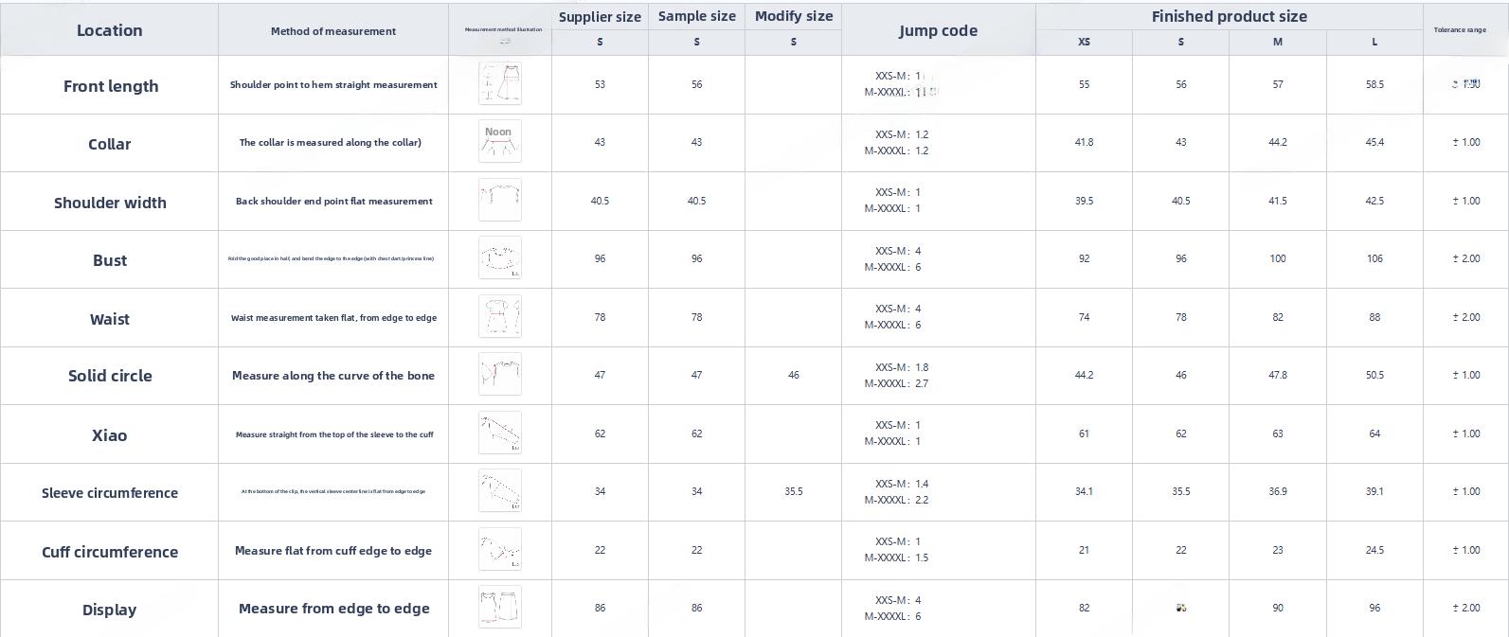Screen dimensions: 1509x637
Task: Select the Bust measurement illustration image
Action: 499,257
